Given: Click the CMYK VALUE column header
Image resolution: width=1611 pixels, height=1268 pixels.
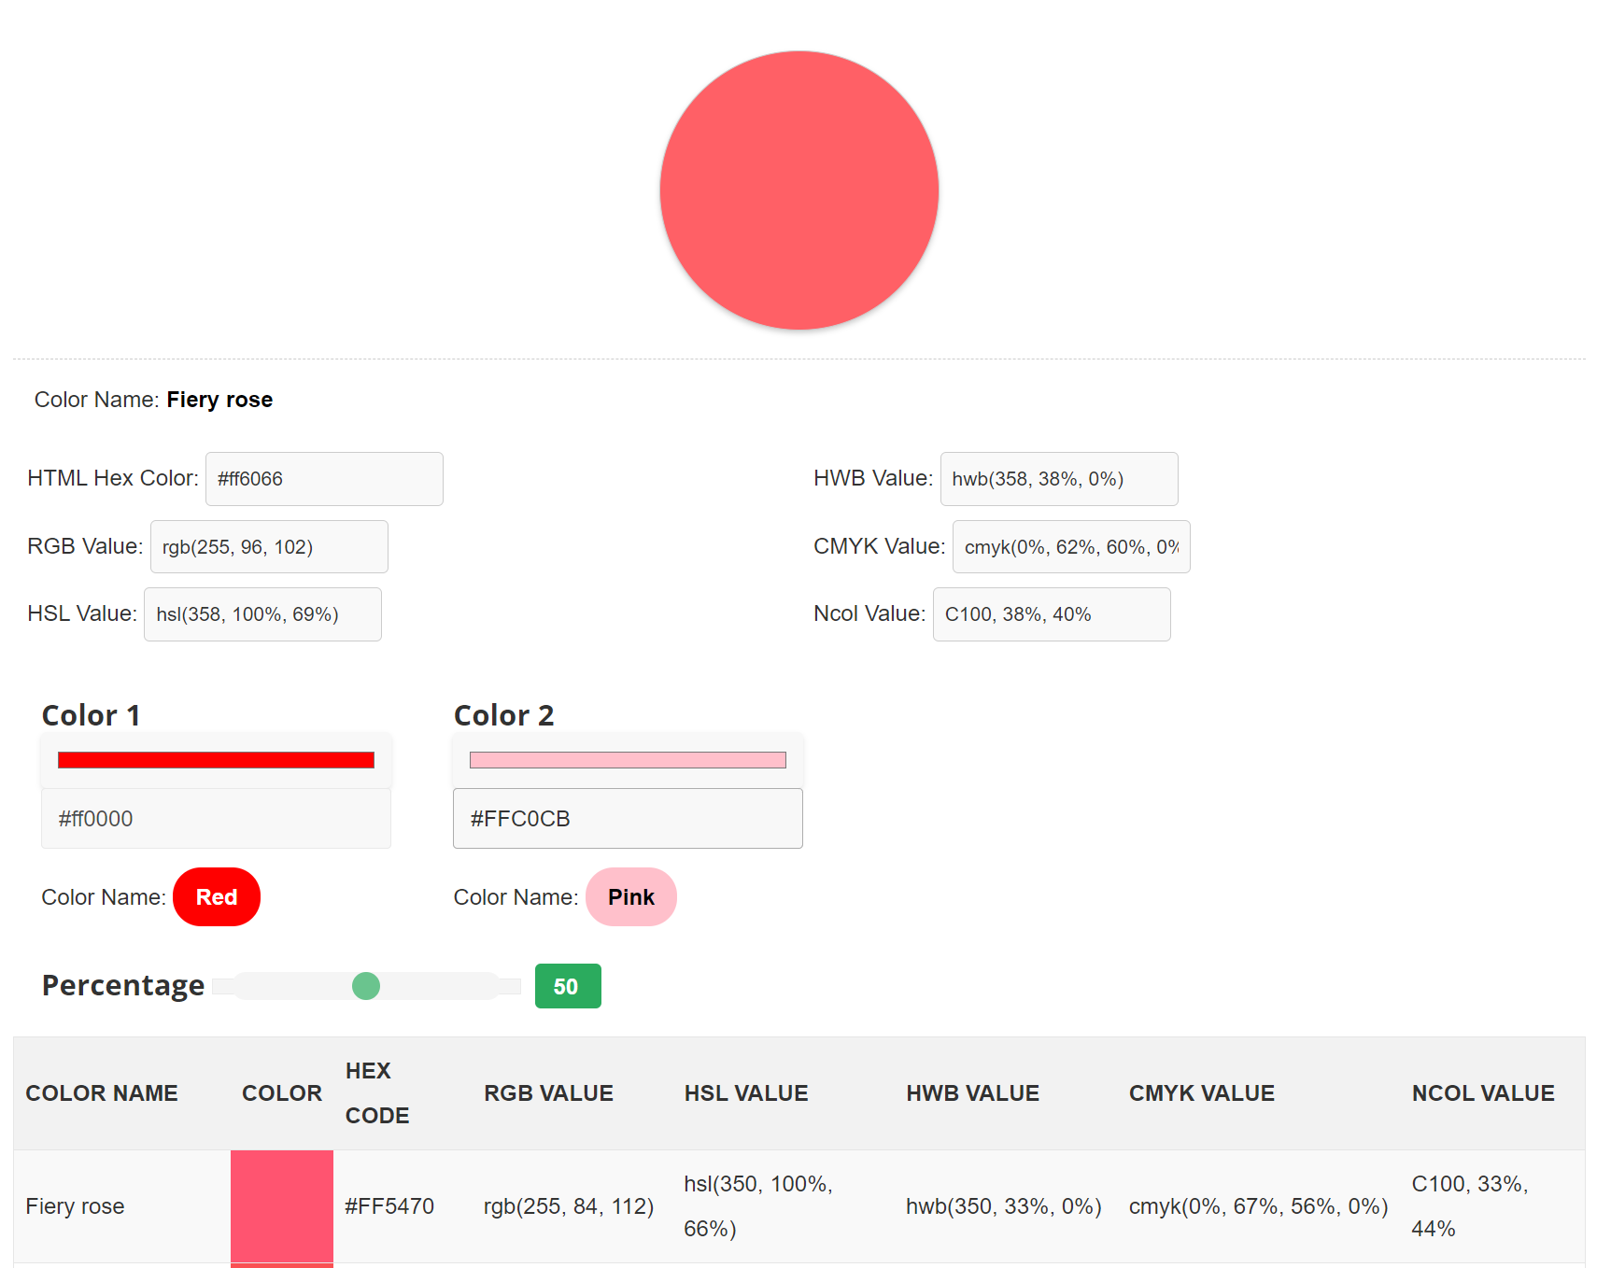Looking at the screenshot, I should (1201, 1093).
